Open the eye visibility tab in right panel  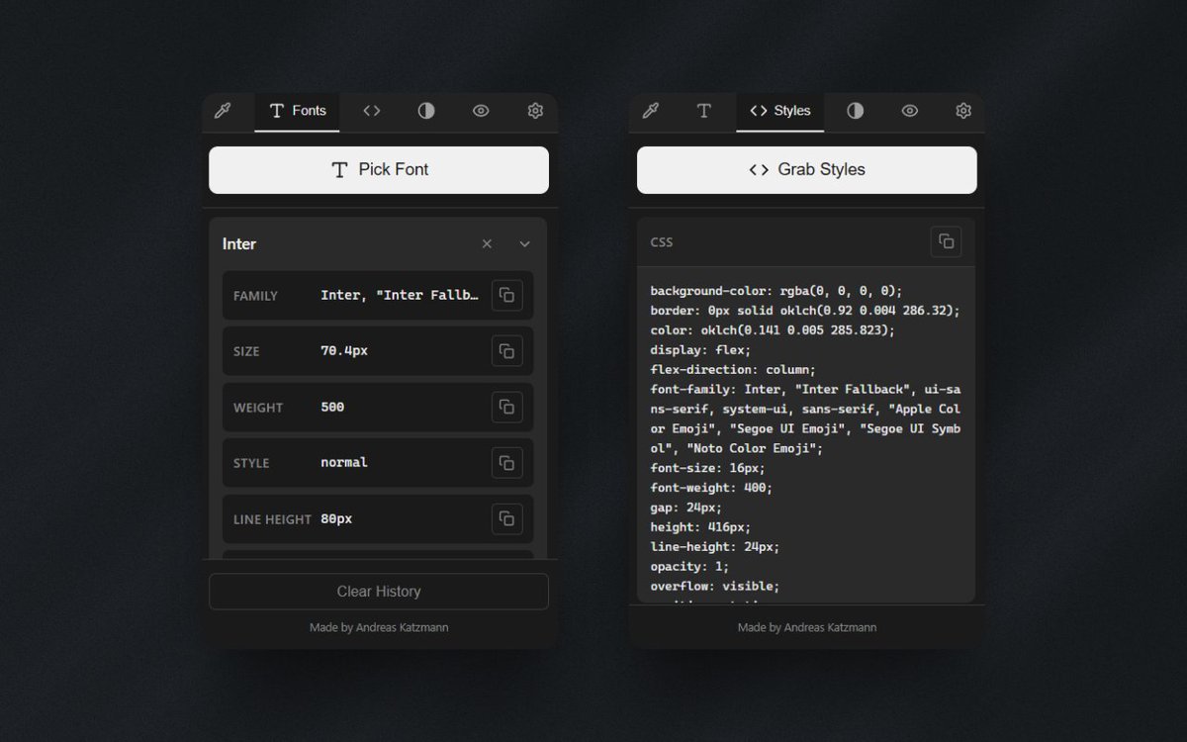pyautogui.click(x=910, y=111)
